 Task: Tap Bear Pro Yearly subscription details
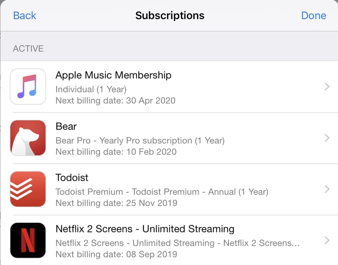pos(140,141)
